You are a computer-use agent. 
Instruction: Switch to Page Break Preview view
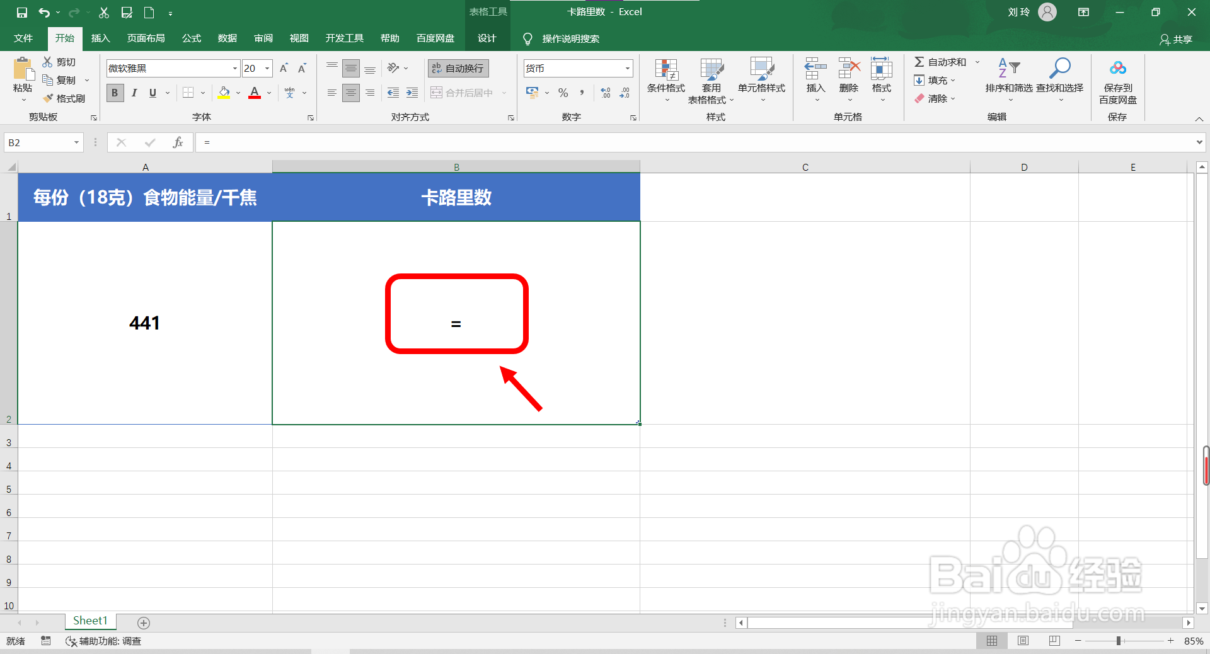[x=1054, y=641]
